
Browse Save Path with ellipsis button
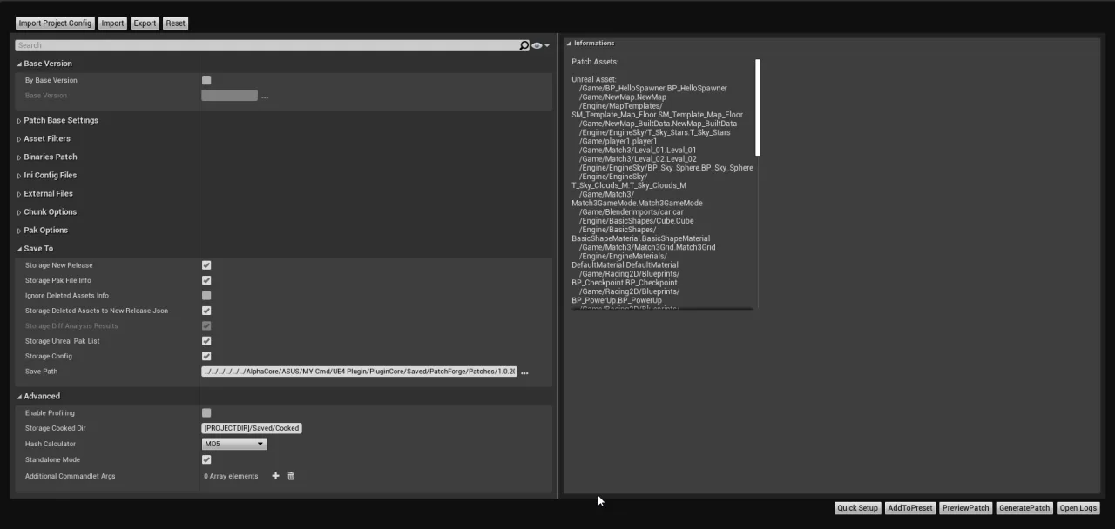pyautogui.click(x=524, y=372)
